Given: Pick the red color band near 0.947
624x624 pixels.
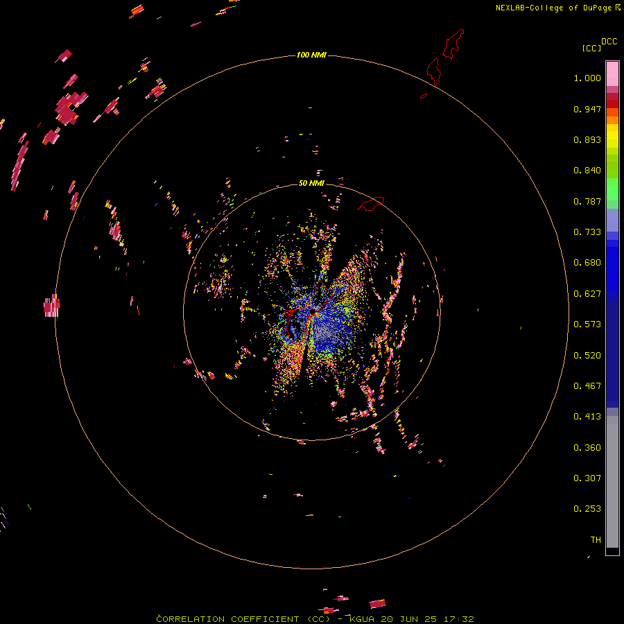Looking at the screenshot, I should 612,104.
